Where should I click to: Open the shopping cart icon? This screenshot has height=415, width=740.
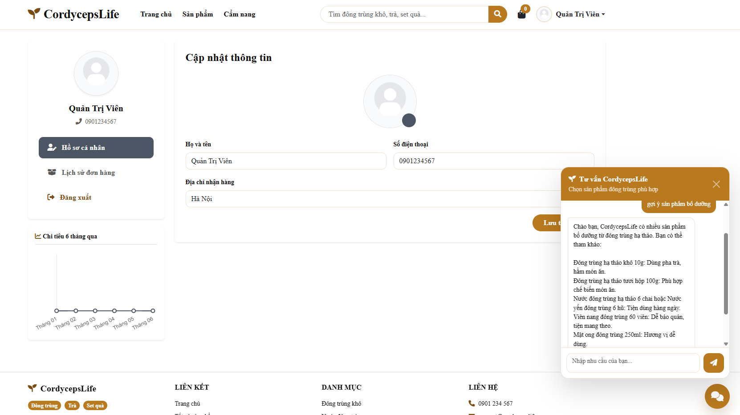click(522, 14)
